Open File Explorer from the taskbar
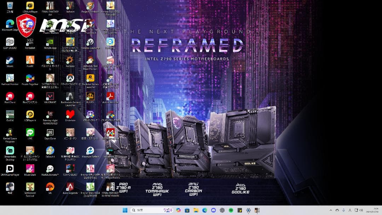 [196, 210]
